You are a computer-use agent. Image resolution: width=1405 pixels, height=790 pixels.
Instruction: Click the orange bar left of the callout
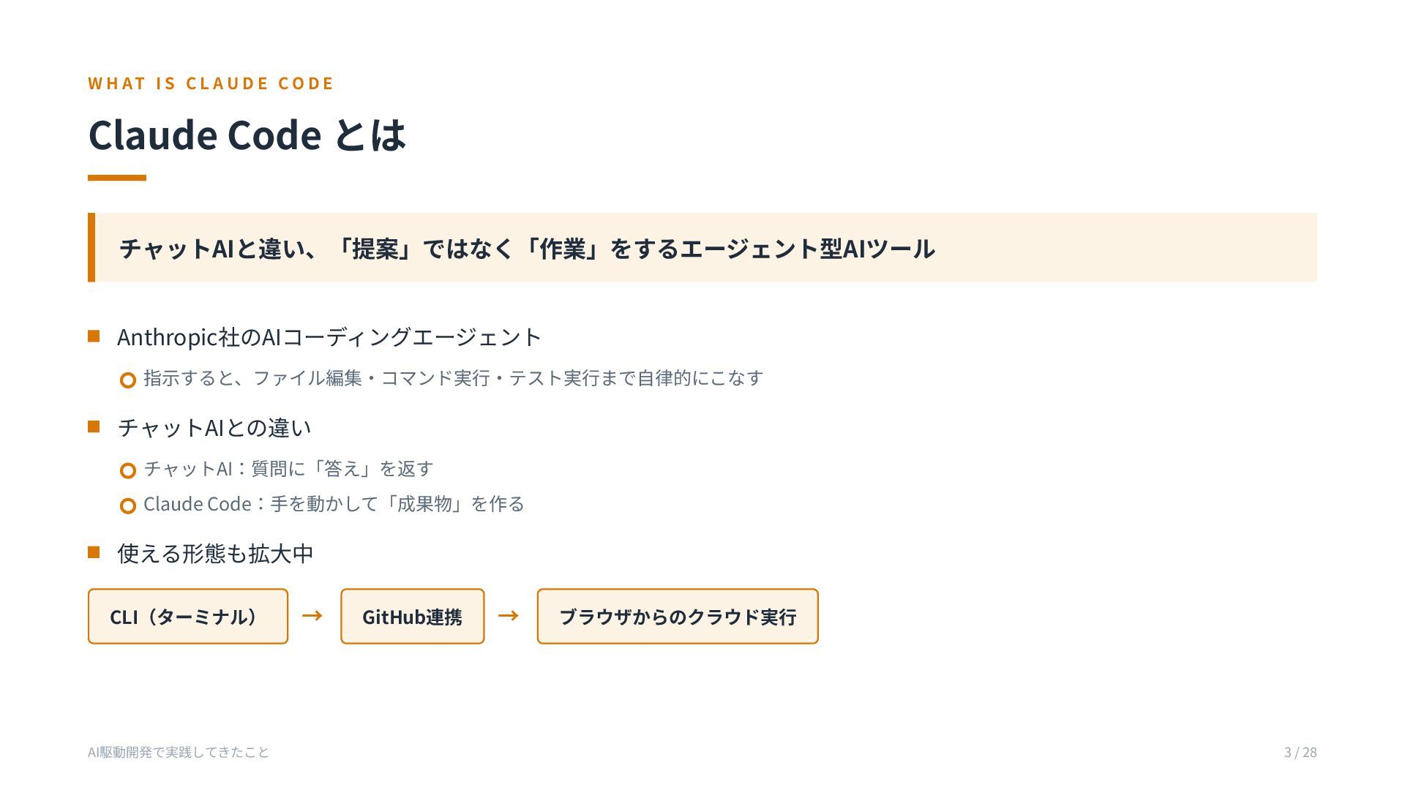(x=91, y=248)
